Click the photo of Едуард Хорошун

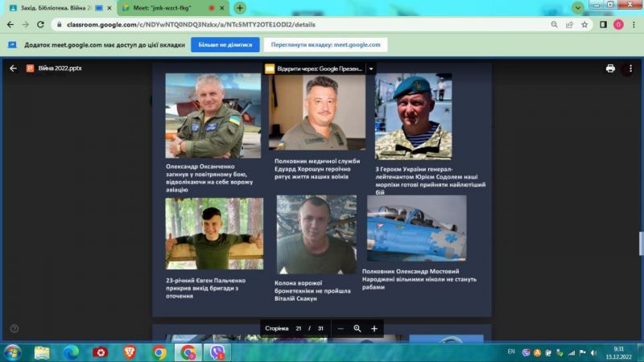[x=317, y=112]
